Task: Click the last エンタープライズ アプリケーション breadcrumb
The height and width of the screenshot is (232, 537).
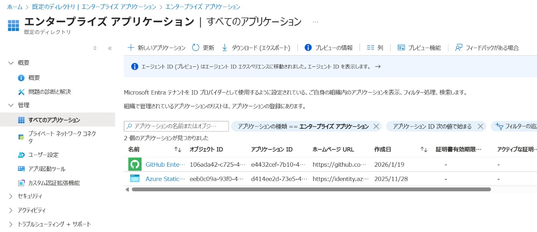Action: (203, 7)
